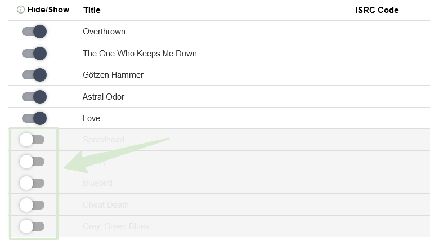Click the Astral Odor track title
Screen dimensions: 439x245
(104, 97)
